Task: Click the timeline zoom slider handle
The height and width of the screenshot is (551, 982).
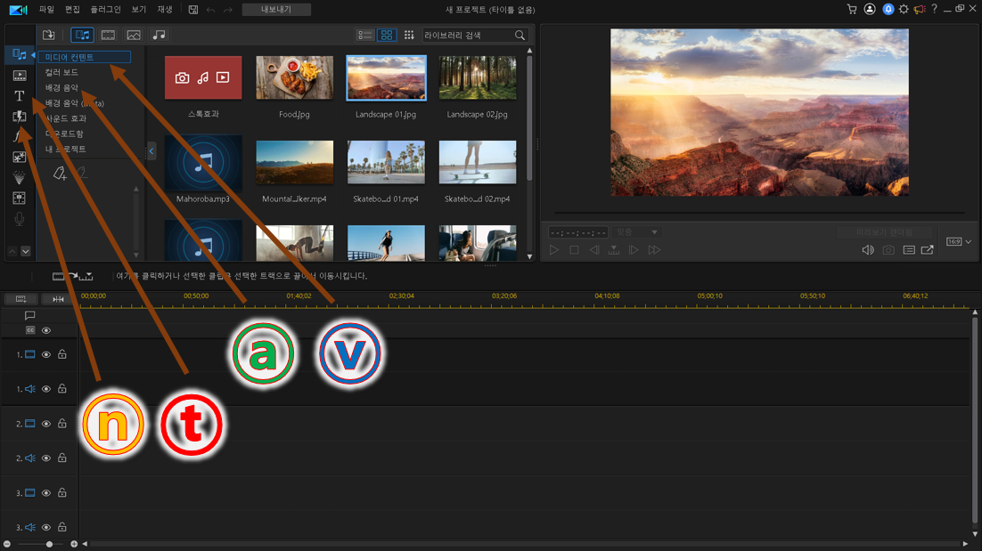Action: tap(49, 543)
